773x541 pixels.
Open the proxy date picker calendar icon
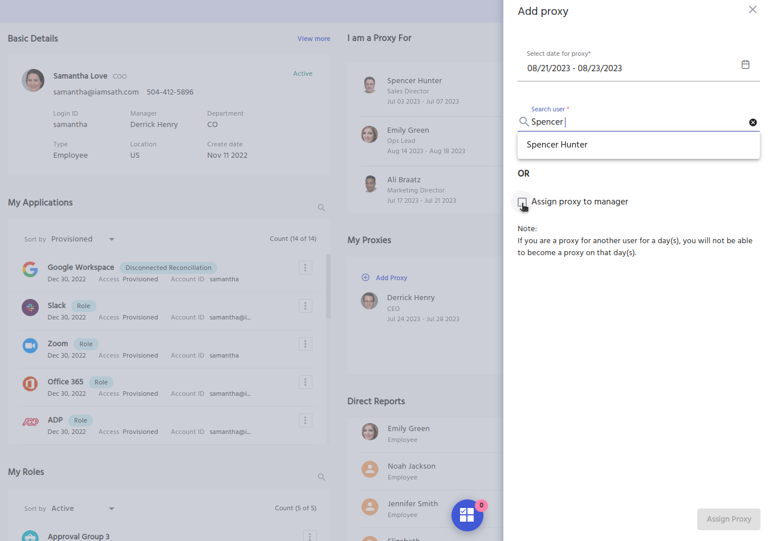click(745, 64)
